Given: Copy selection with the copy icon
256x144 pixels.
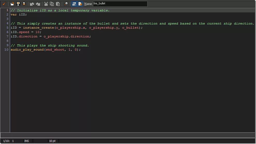Looking at the screenshot, I should tap(52, 4).
